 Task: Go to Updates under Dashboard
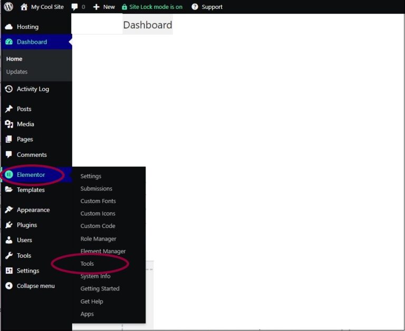click(x=17, y=72)
